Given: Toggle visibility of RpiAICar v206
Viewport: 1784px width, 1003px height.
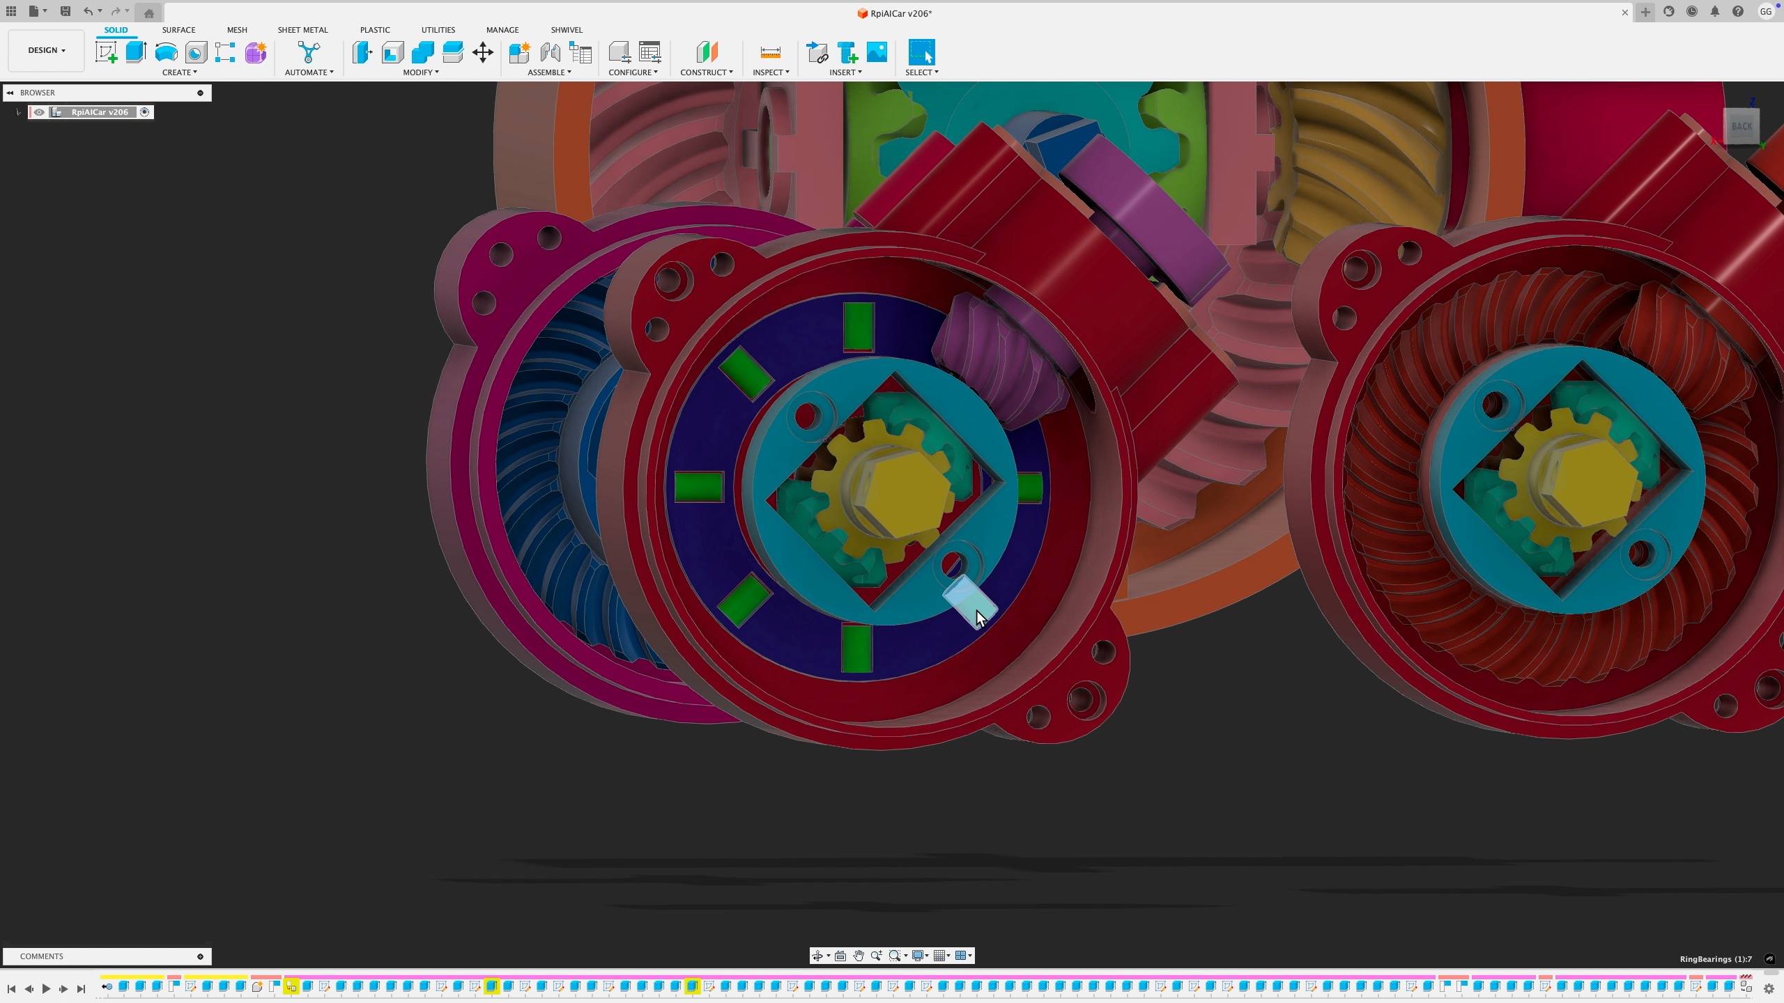Looking at the screenshot, I should tap(39, 112).
